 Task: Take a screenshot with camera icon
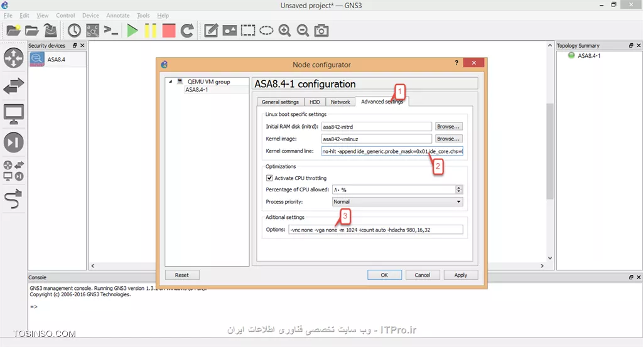(321, 30)
